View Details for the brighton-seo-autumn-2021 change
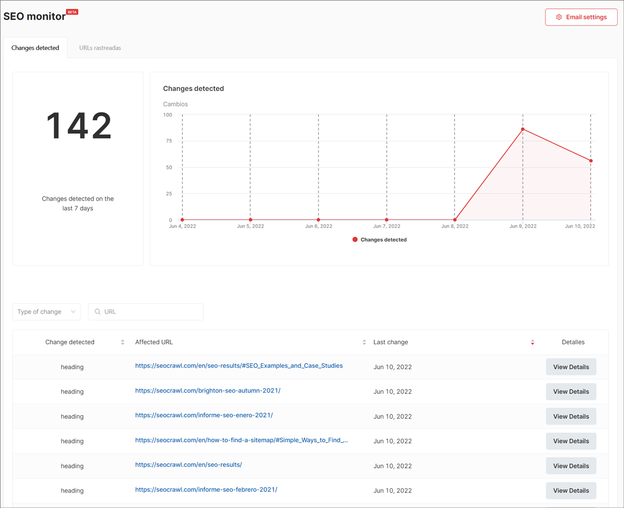Viewport: 624px width, 508px height. (570, 391)
